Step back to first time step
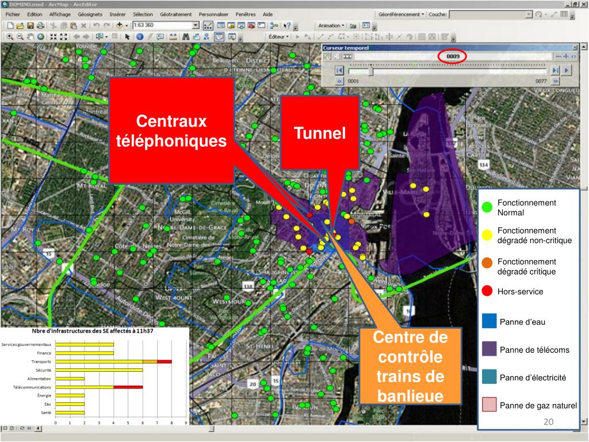The height and width of the screenshot is (442, 589). (339, 70)
